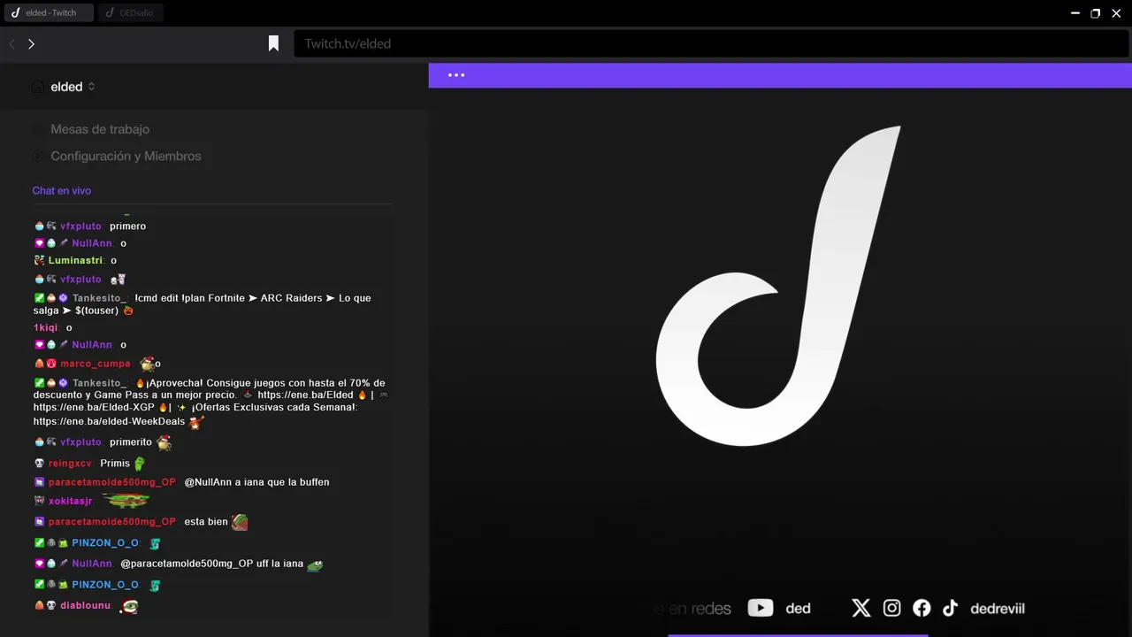This screenshot has width=1132, height=637.
Task: Click the Facebook icon
Action: 922,608
